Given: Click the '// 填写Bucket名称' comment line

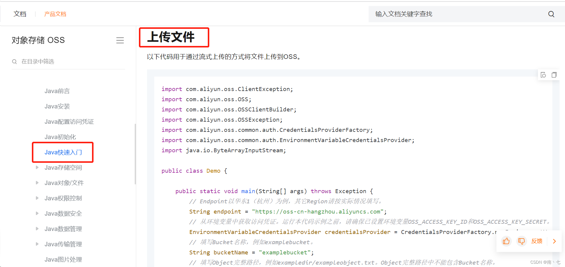Looking at the screenshot, I should (x=252, y=242).
